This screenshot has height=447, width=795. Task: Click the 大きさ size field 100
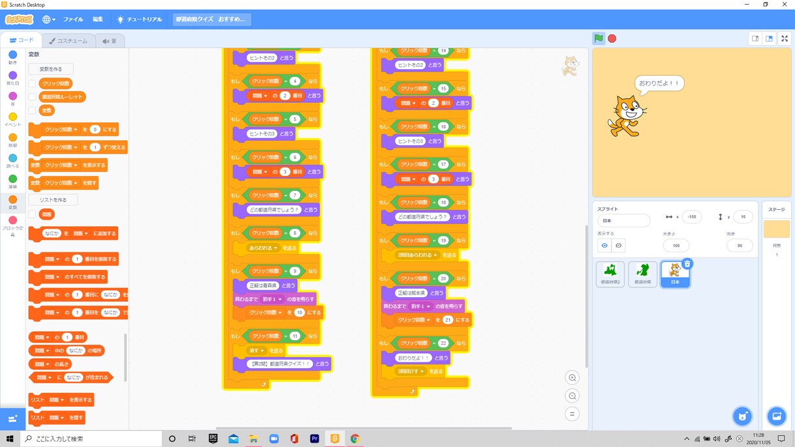(676, 246)
